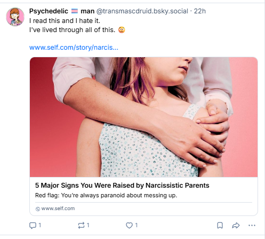Click the share arrow icon
The height and width of the screenshot is (239, 265).
[236, 226]
